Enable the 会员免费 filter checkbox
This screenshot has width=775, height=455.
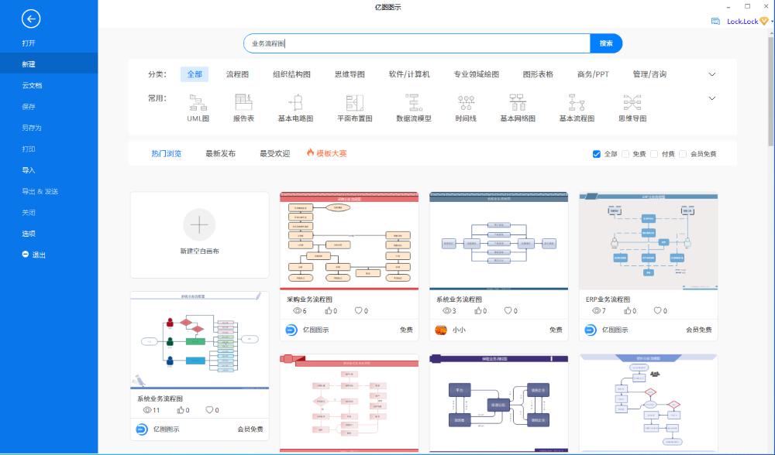(683, 153)
